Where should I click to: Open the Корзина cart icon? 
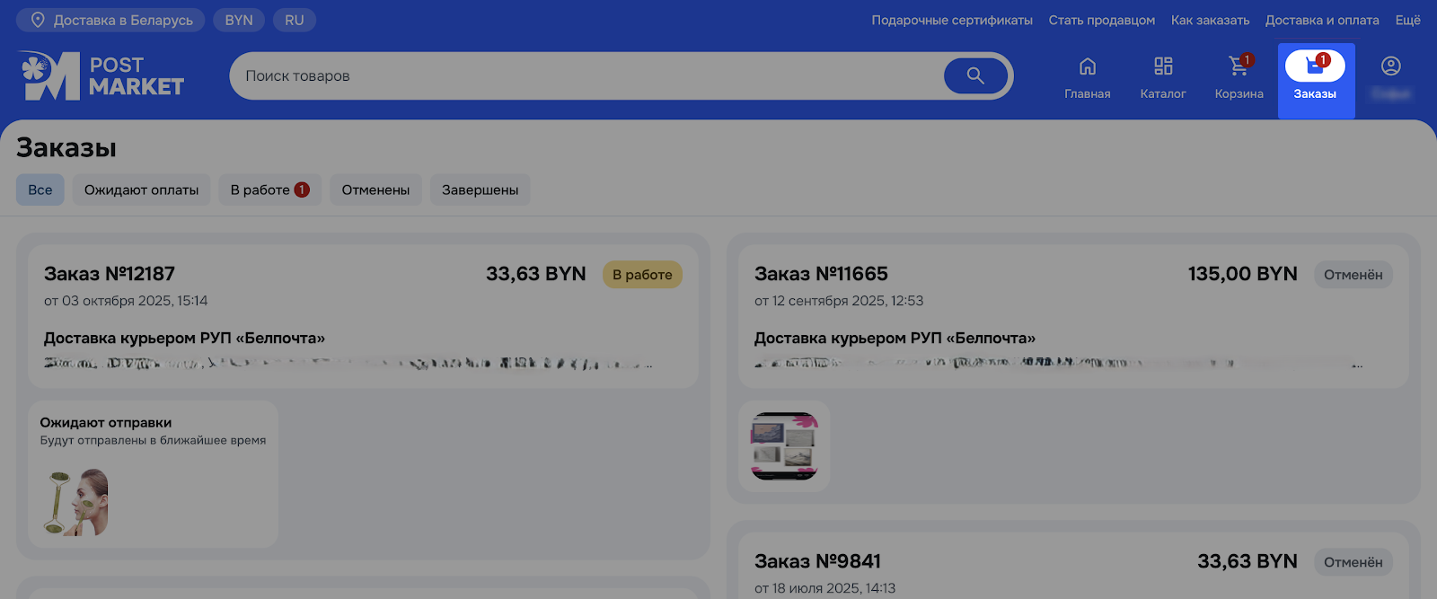(1239, 67)
